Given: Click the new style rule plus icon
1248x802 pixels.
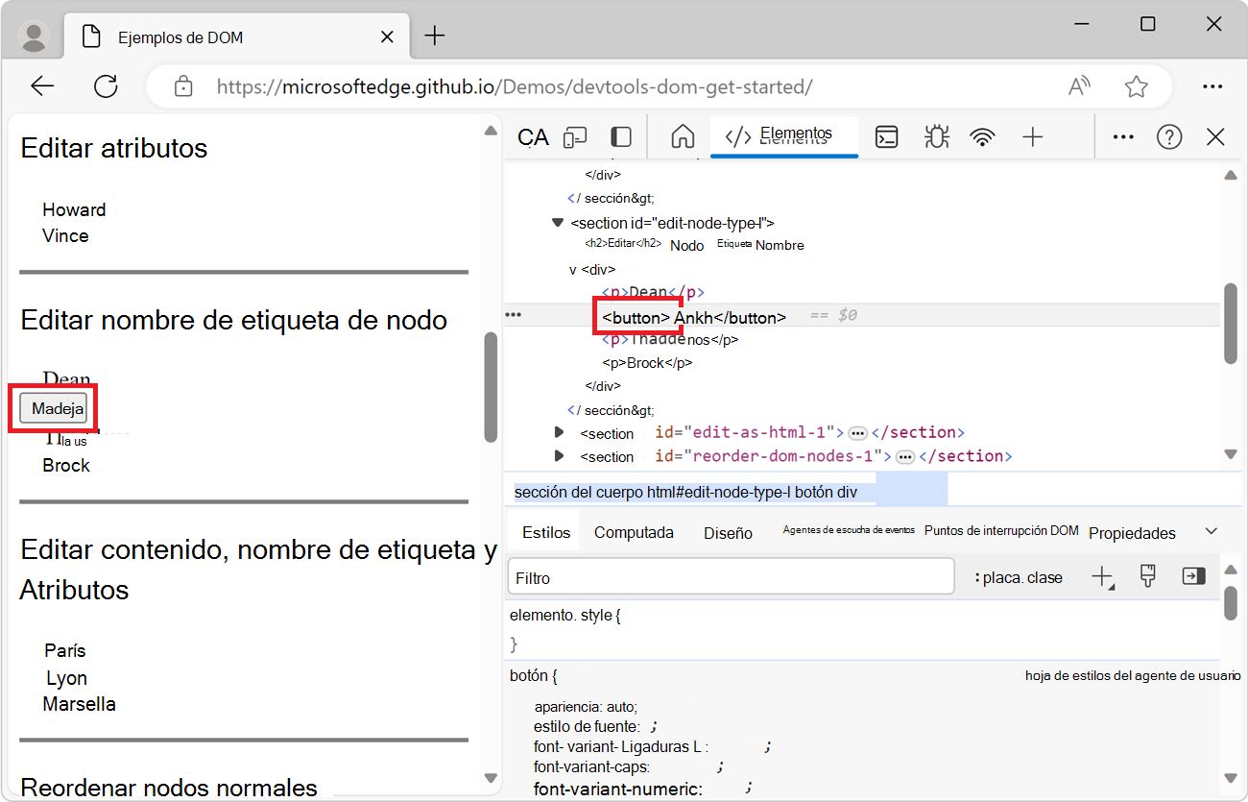Looking at the screenshot, I should (x=1102, y=576).
